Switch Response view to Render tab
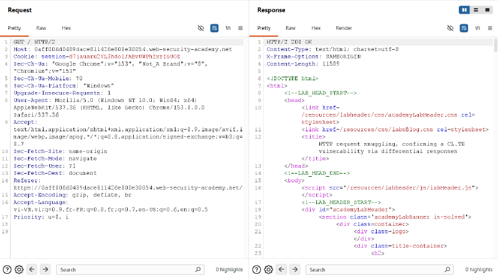 click(x=344, y=28)
